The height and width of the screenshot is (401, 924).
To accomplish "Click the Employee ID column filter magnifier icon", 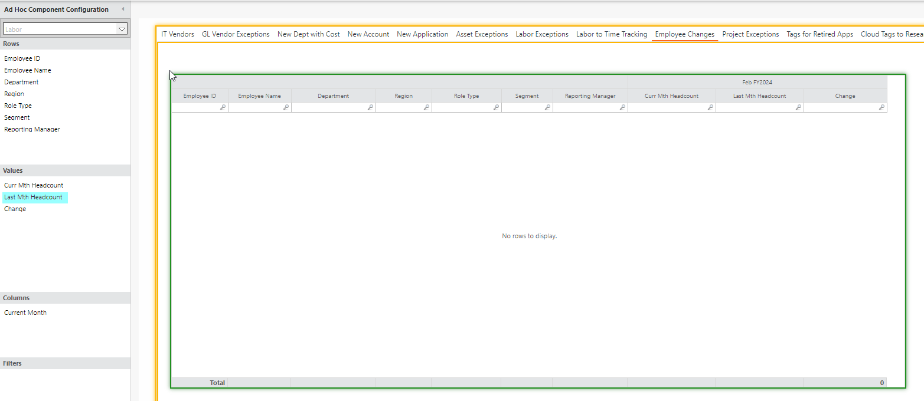I will pos(223,107).
